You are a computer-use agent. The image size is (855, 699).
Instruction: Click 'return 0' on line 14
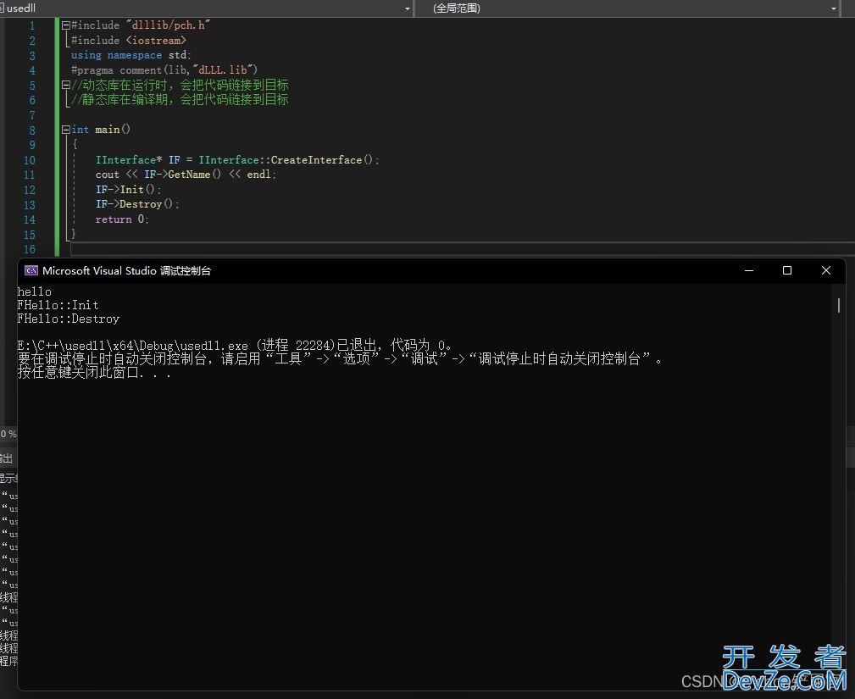tap(121, 219)
